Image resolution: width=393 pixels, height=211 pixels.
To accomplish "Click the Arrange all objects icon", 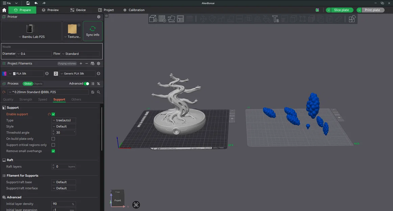I will click(180, 19).
